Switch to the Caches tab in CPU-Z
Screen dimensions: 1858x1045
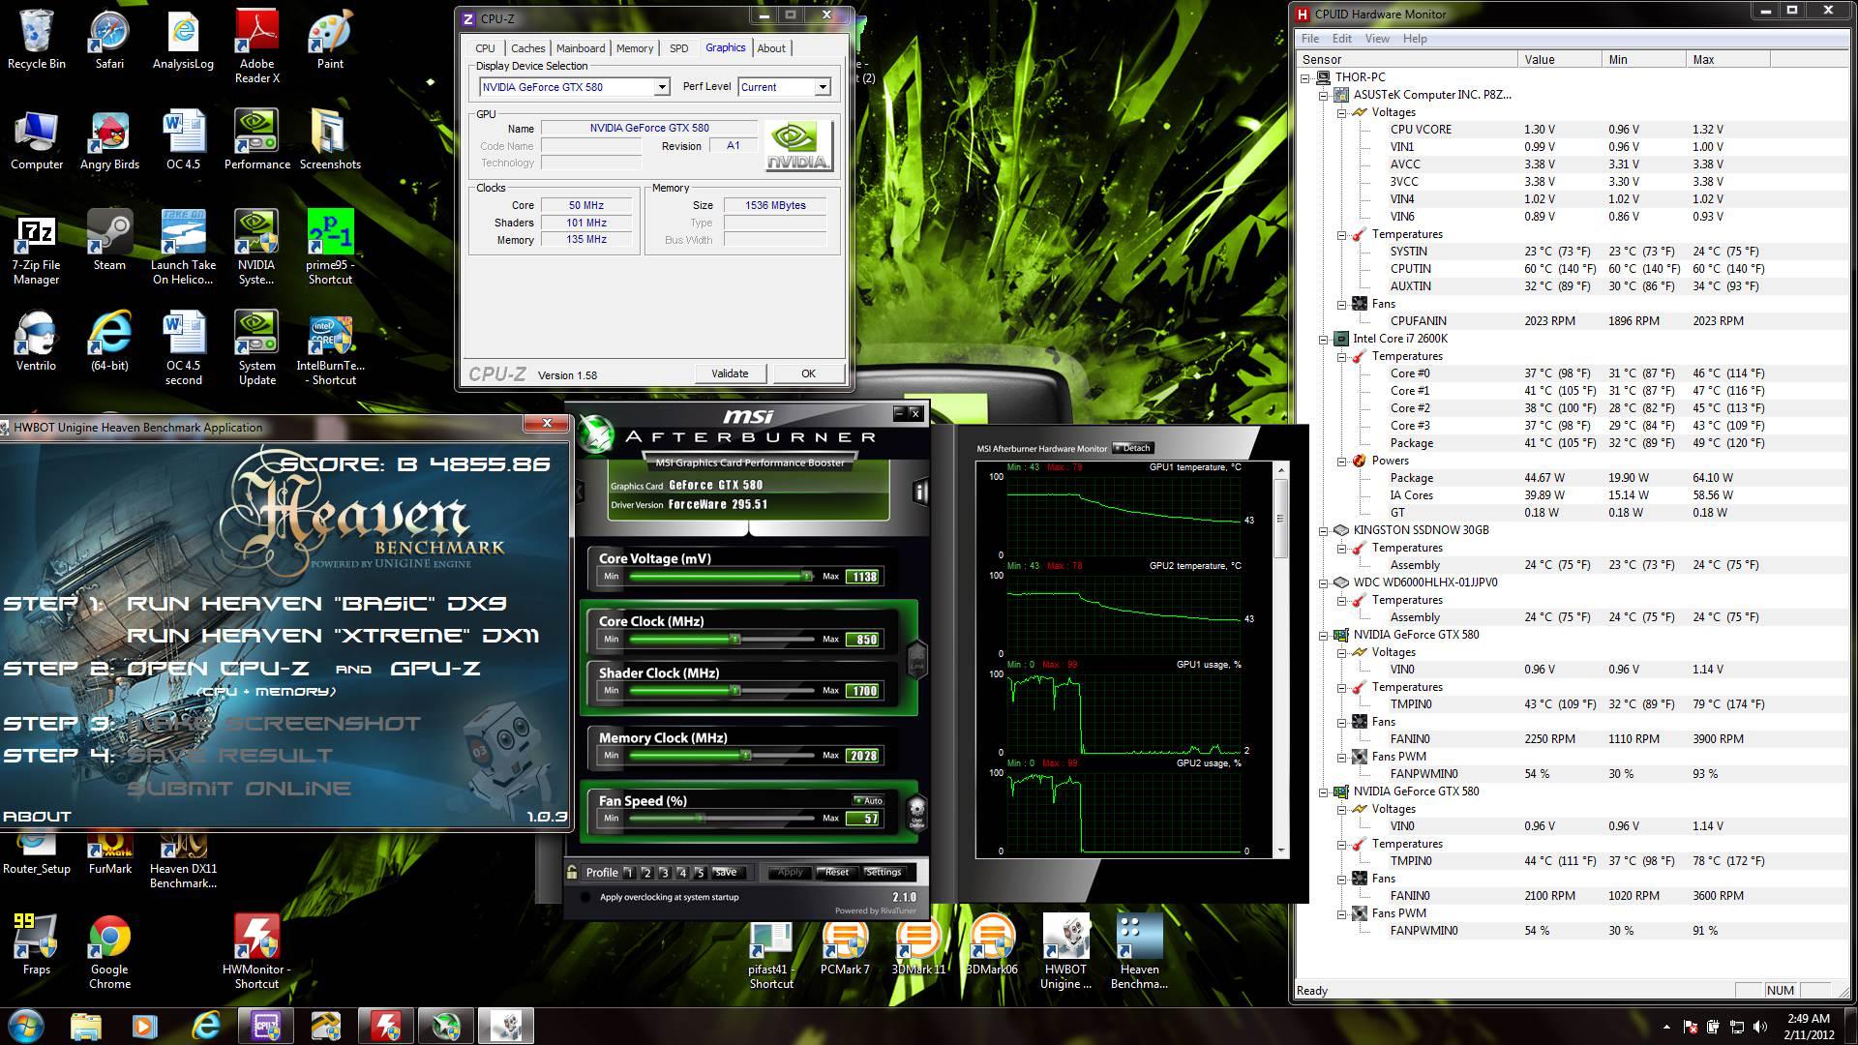(x=527, y=48)
